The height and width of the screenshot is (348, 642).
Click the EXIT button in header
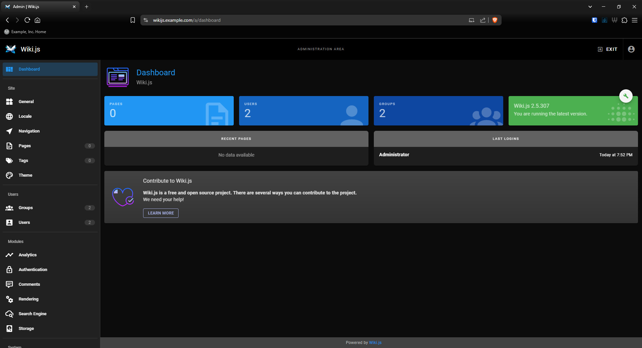coord(608,49)
